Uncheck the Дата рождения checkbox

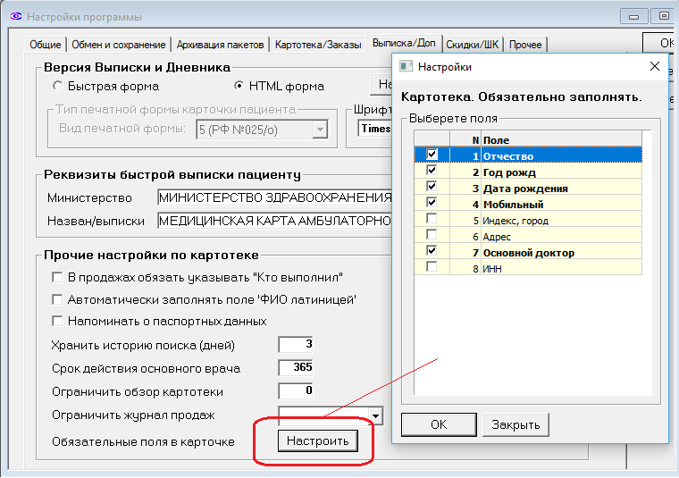tap(432, 186)
